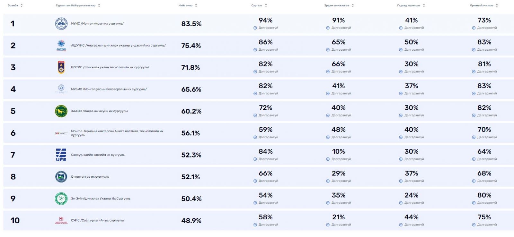Click the СУИС logo in row 10
This screenshot has width=514, height=237.
pos(61,220)
